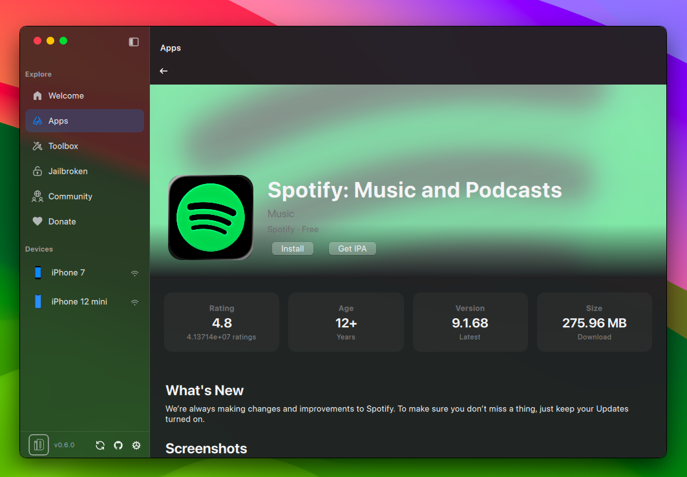
Task: Click the '4.13714e+07 ratings' text
Action: point(221,337)
